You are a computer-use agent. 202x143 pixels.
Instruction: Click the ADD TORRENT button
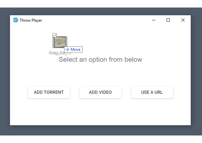click(49, 92)
